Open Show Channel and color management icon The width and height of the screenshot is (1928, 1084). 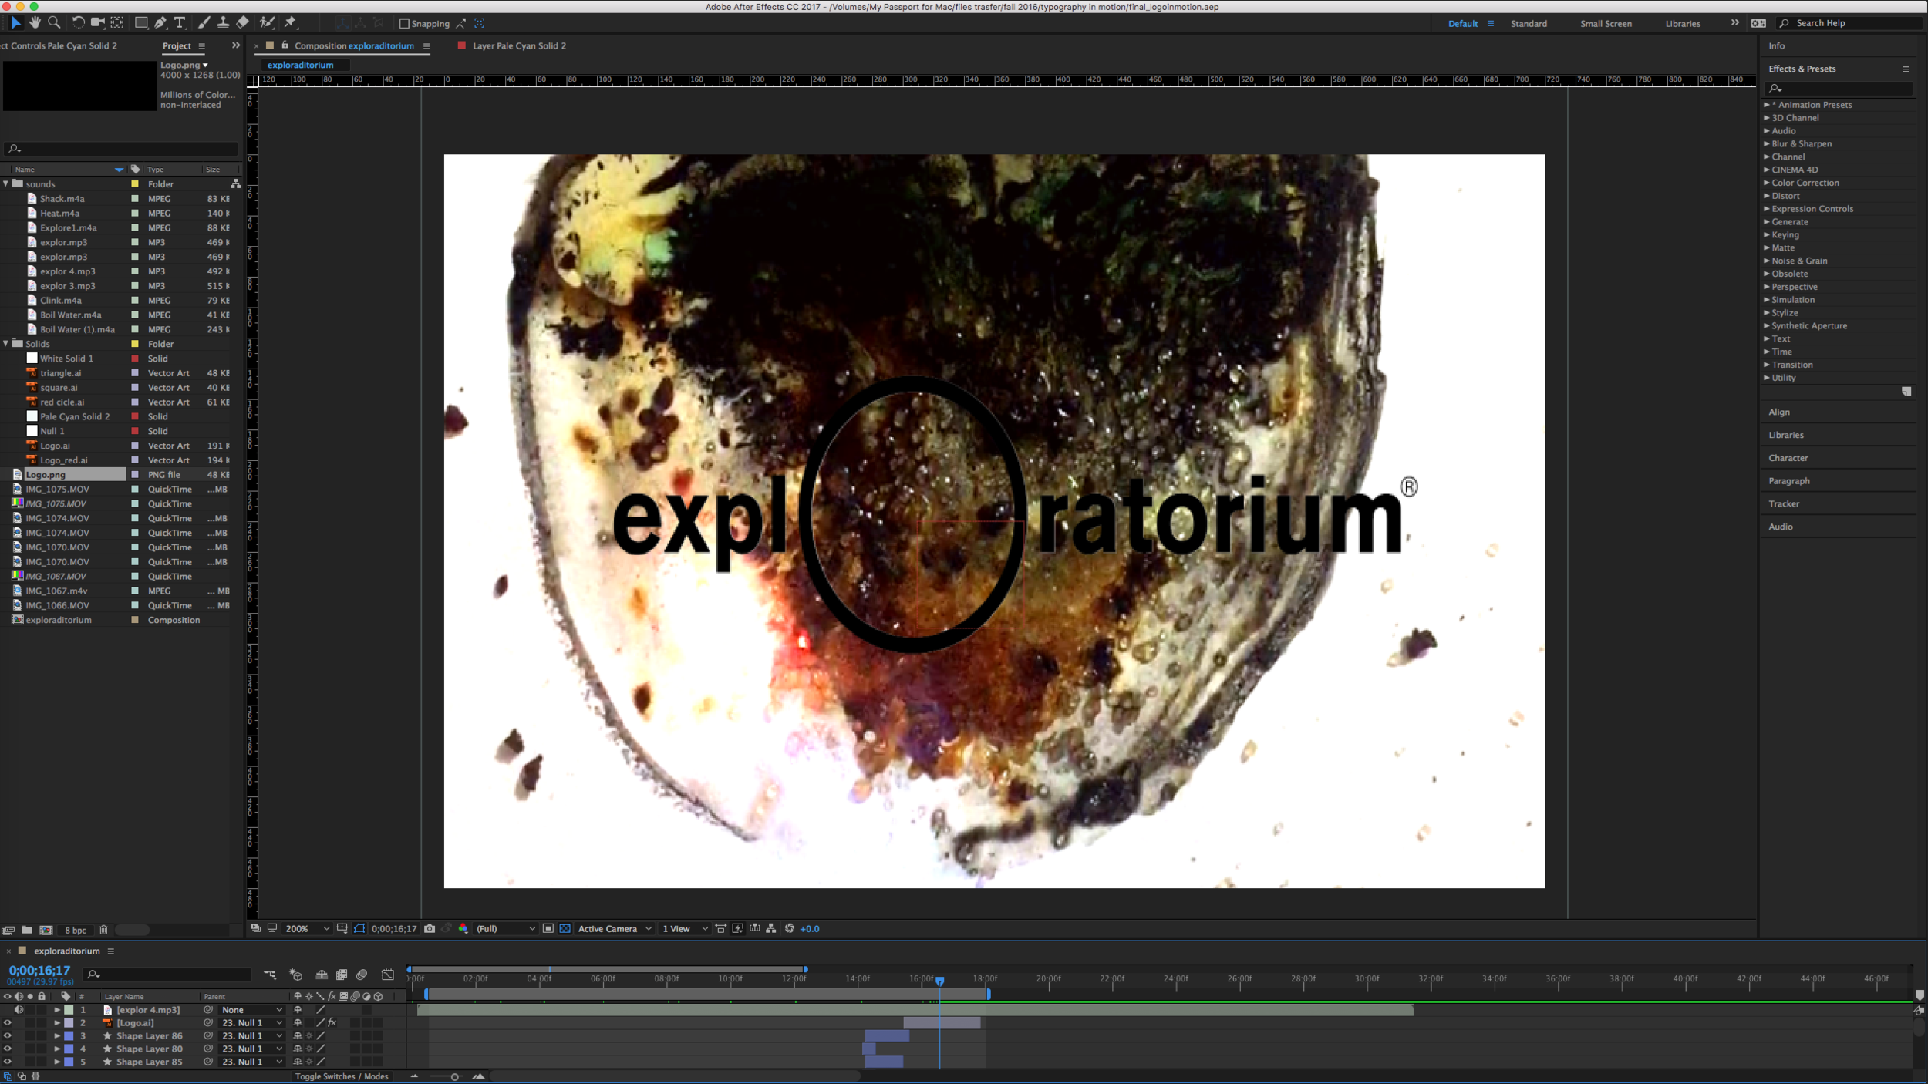point(463,929)
